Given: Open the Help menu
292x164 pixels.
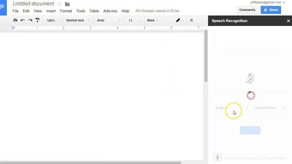Looking at the screenshot, I should tap(125, 11).
